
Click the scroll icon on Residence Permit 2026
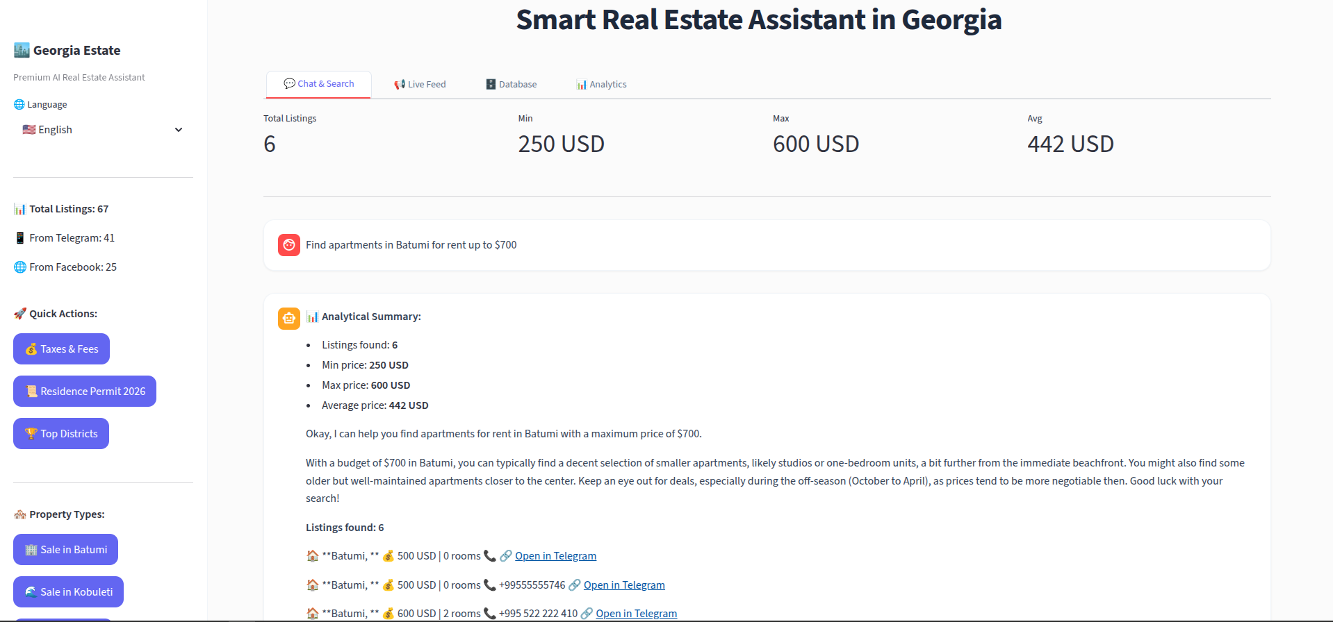[31, 392]
